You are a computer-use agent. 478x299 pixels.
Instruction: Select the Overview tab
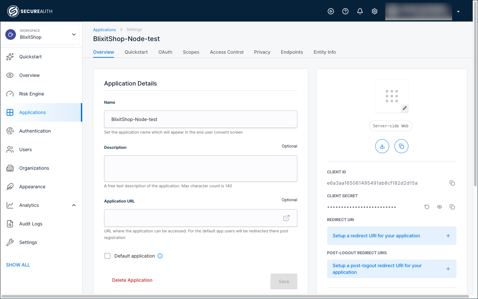pos(103,52)
